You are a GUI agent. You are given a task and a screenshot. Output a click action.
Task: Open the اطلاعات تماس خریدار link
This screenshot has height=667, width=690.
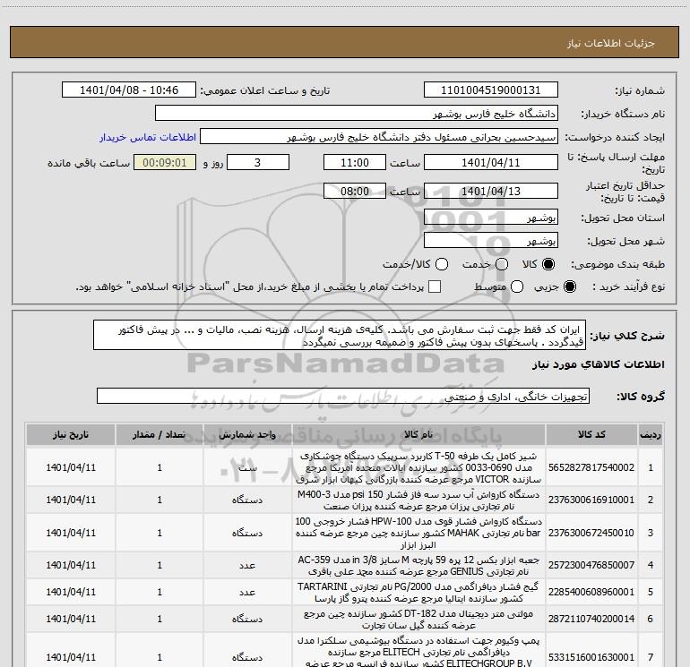pyautogui.click(x=148, y=137)
